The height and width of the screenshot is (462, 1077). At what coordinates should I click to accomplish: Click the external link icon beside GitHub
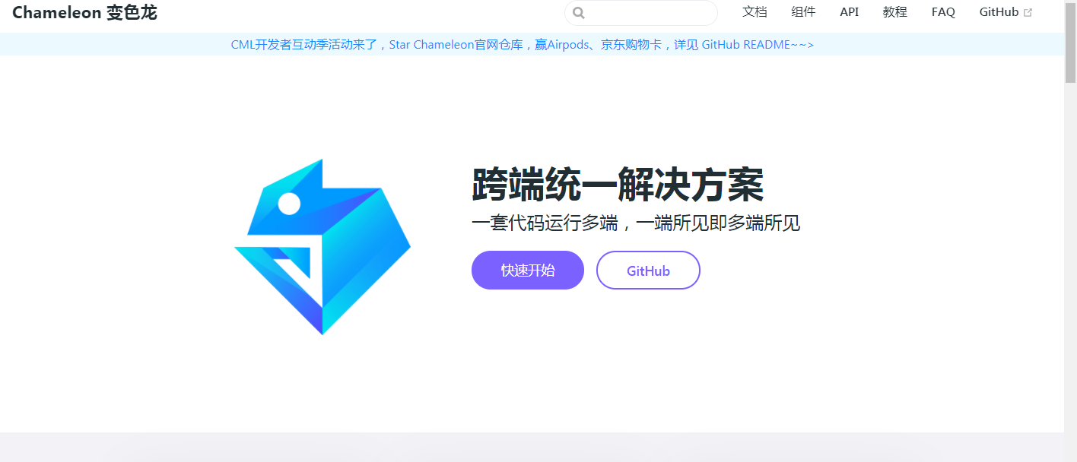click(x=1028, y=13)
